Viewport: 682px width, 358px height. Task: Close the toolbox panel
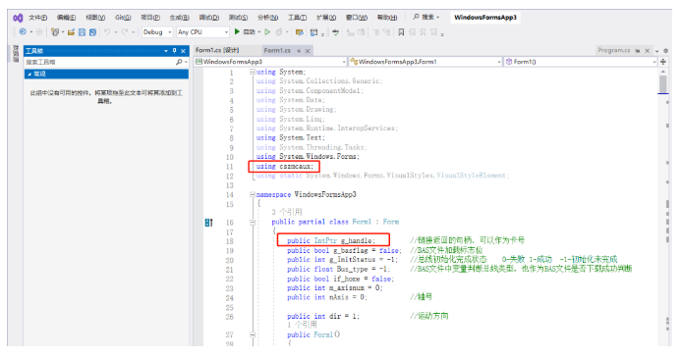pyautogui.click(x=183, y=51)
